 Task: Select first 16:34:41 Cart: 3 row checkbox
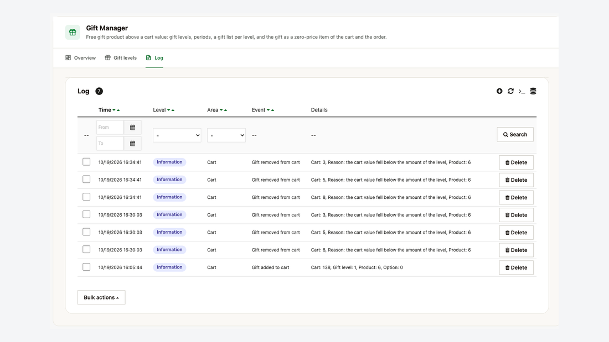[x=86, y=162]
